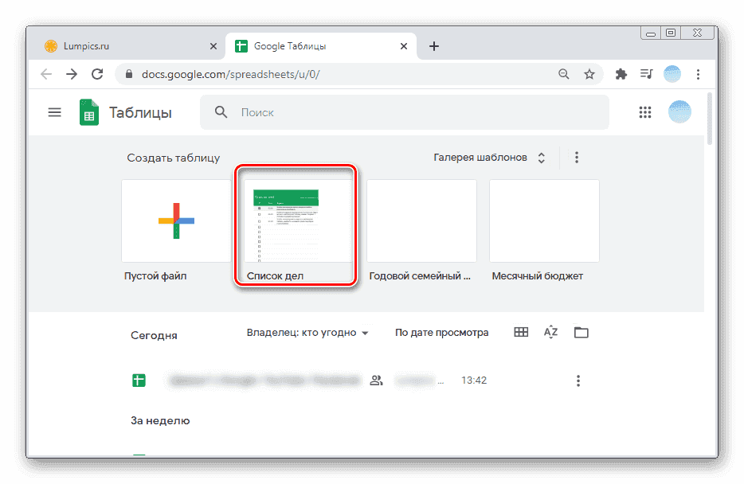The height and width of the screenshot is (484, 744).
Task: Open the template section three-dot menu
Action: pos(577,157)
